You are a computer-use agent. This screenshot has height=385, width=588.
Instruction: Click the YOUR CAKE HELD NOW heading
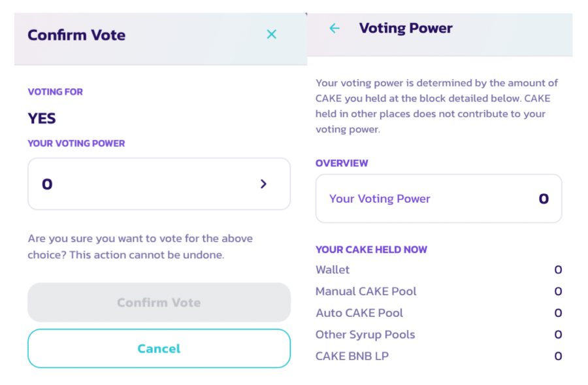[x=371, y=250]
